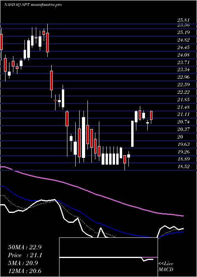Click the 24.45 price level label
Screen dimensions: 197x277
[183, 47]
